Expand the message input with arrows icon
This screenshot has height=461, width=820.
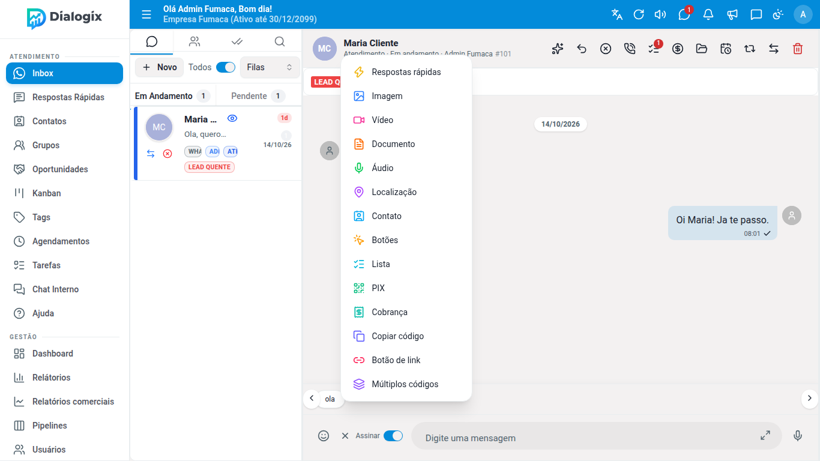[765, 436]
